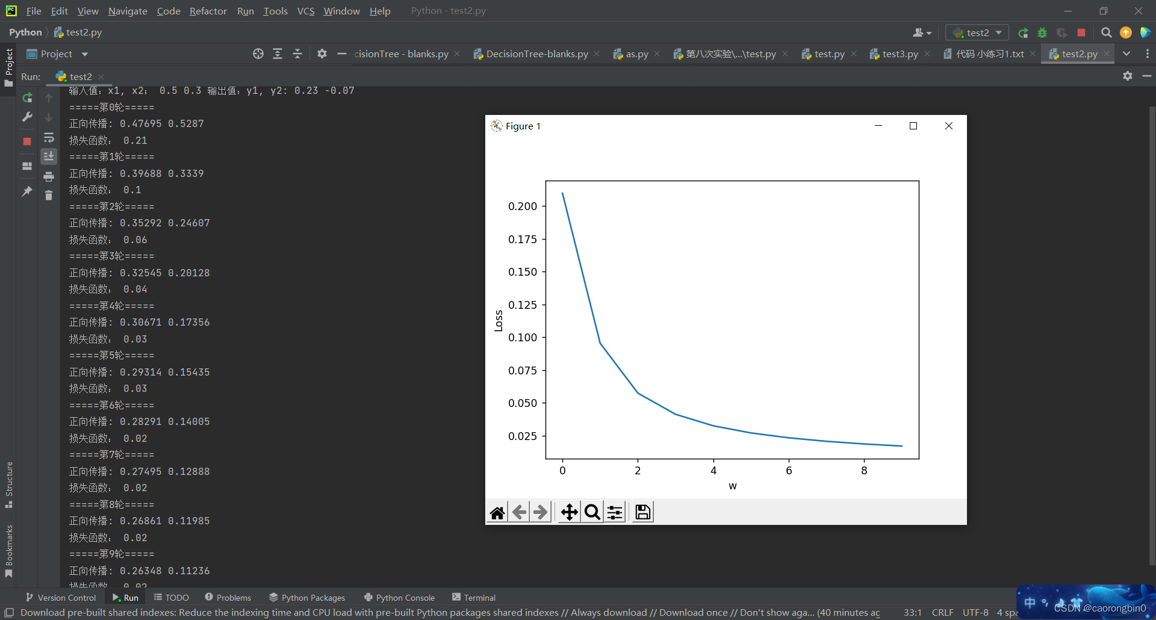Open the VCS menu

point(306,11)
